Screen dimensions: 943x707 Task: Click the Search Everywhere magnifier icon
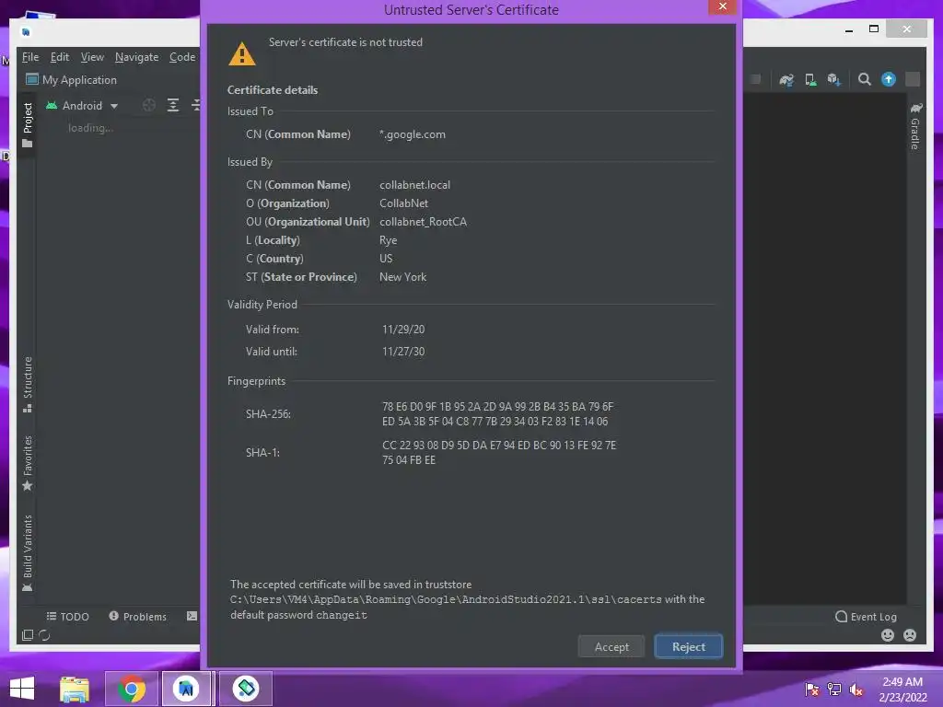point(864,79)
